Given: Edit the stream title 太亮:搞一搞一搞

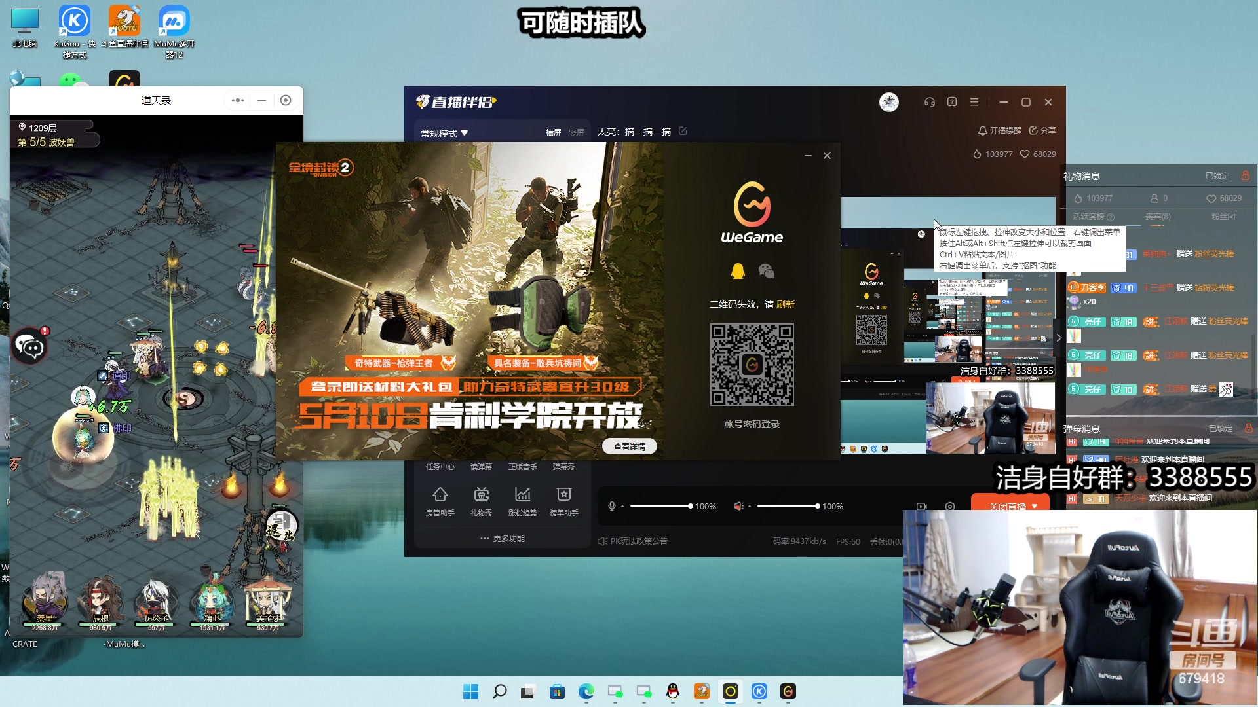Looking at the screenshot, I should coord(683,131).
